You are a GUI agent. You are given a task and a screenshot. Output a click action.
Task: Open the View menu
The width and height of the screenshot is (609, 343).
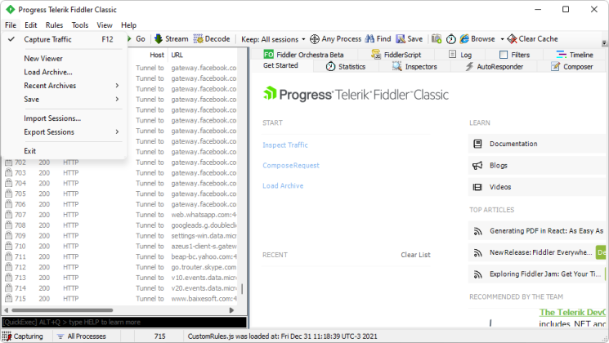(105, 25)
